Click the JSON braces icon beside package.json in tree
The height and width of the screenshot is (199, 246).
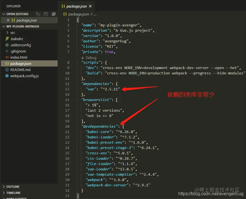(7, 63)
